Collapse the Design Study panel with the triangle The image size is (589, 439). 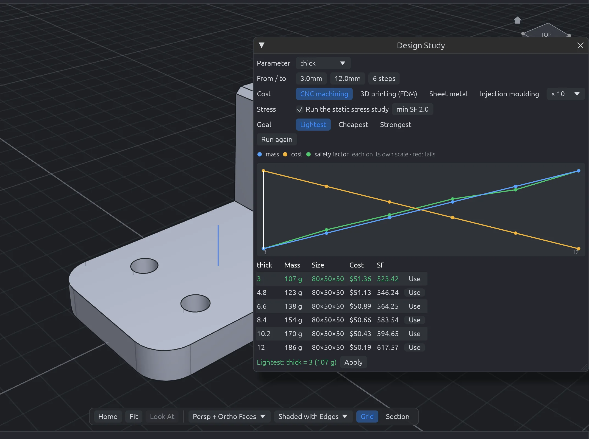262,45
